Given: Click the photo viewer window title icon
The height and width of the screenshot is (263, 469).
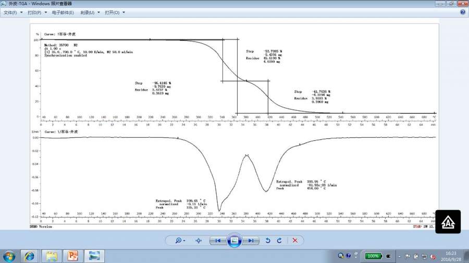Looking at the screenshot, I should coord(4,4).
